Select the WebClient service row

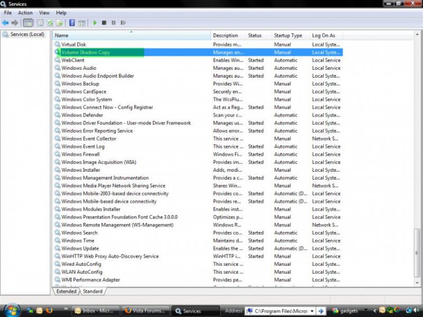(x=199, y=60)
